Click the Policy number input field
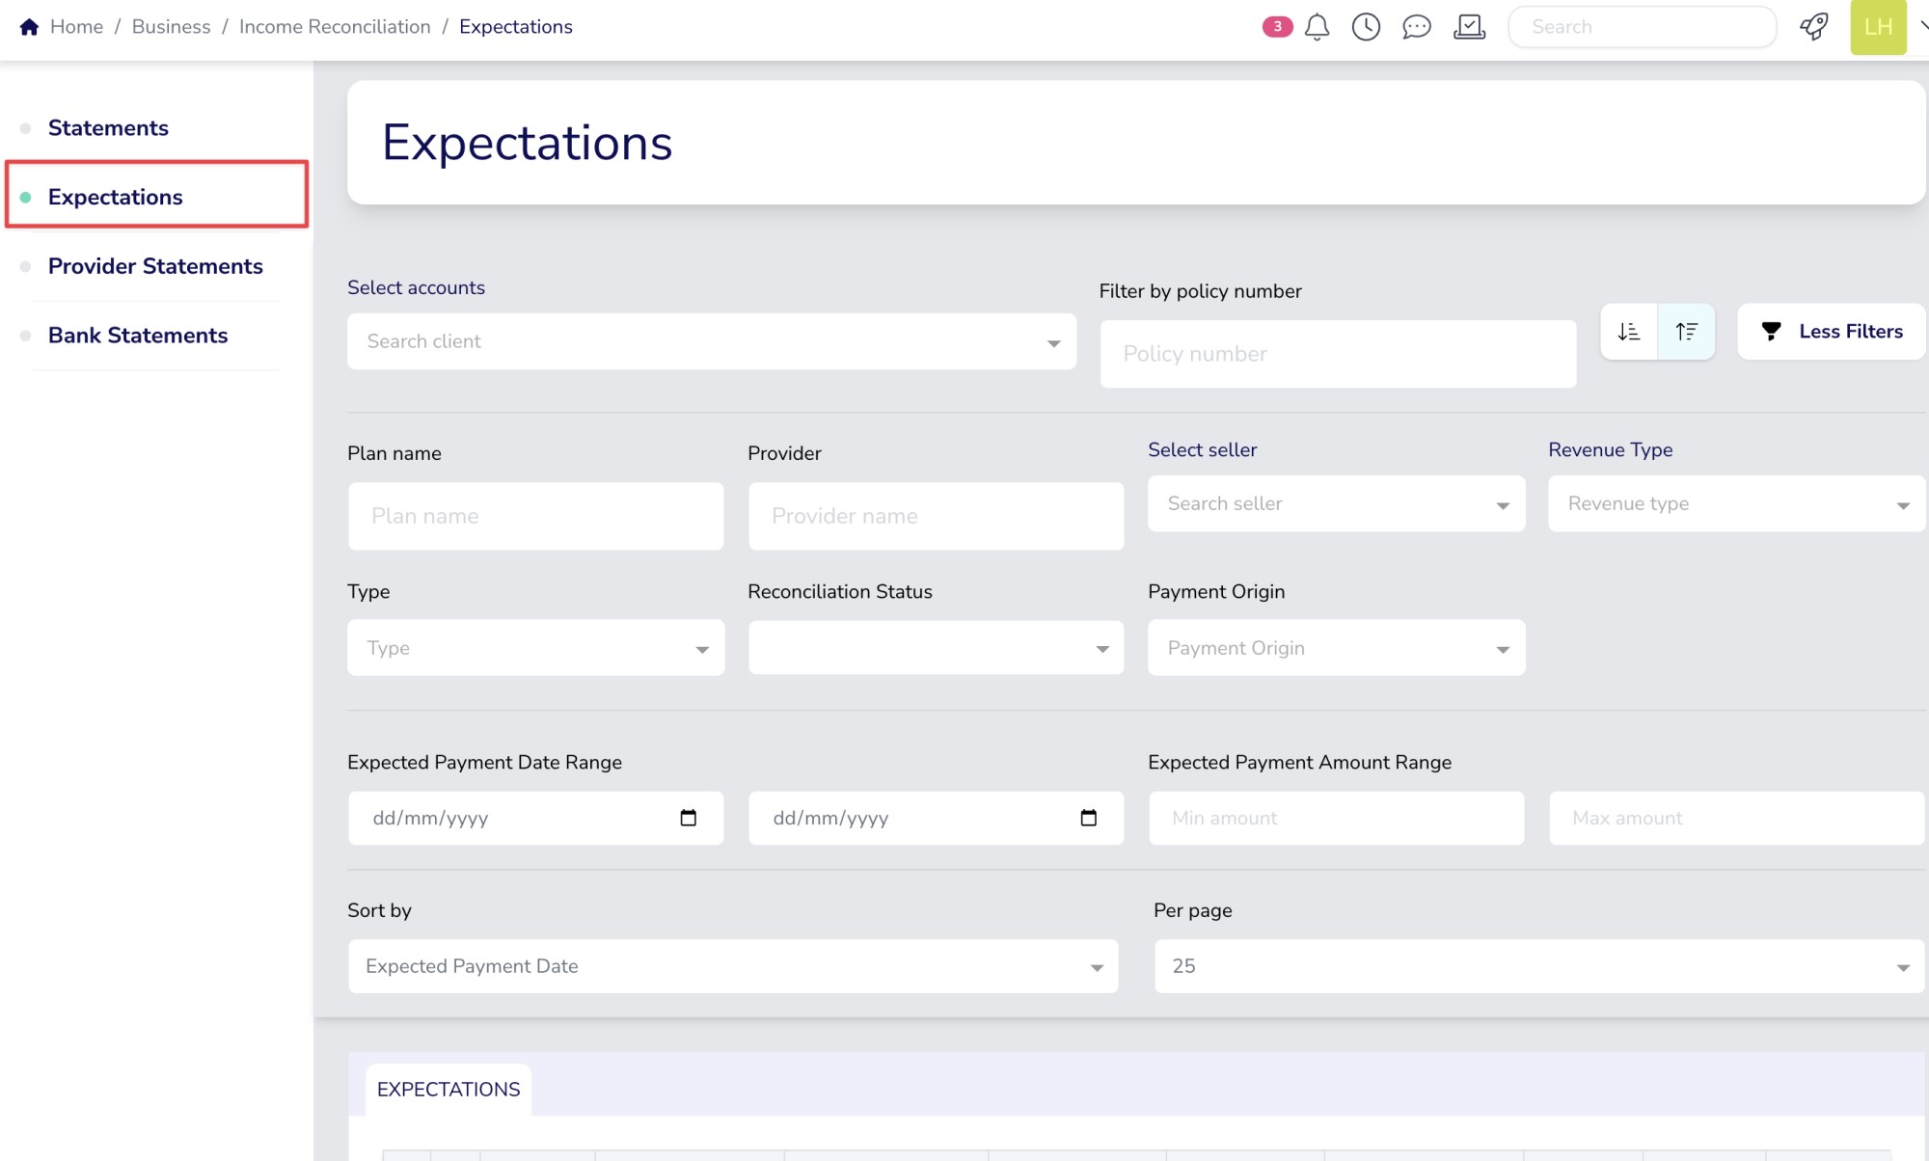The width and height of the screenshot is (1929, 1161). [1338, 354]
